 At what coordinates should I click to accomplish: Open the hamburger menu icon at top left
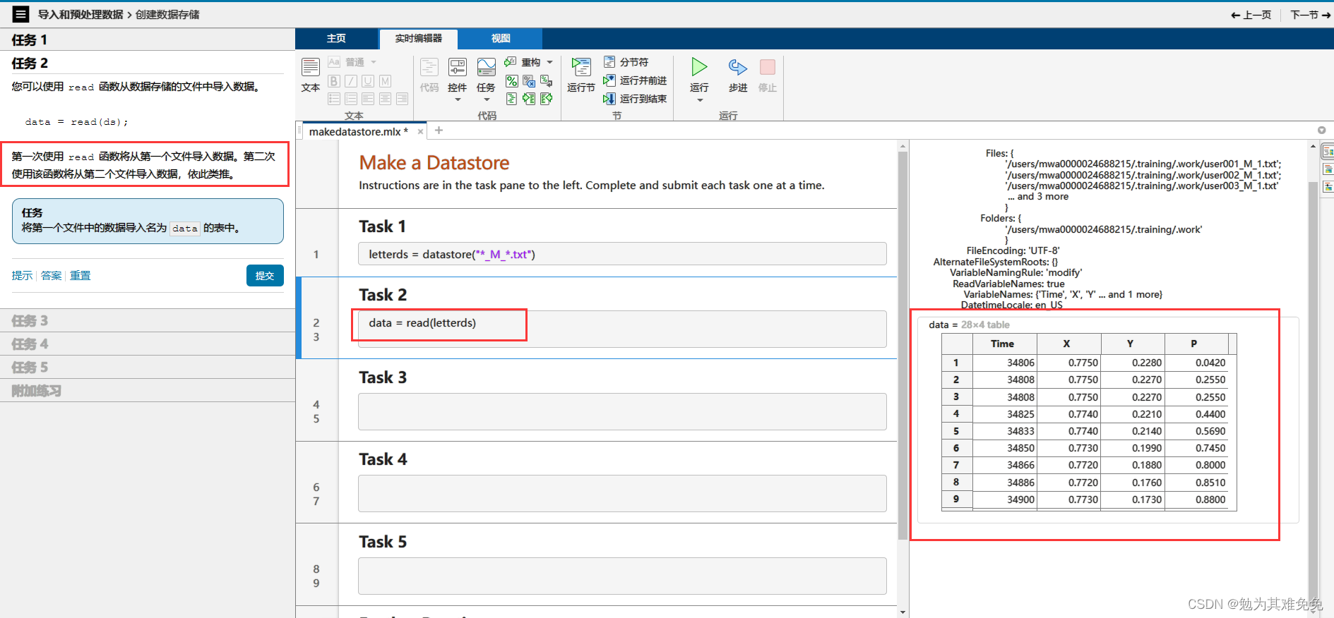[x=21, y=14]
